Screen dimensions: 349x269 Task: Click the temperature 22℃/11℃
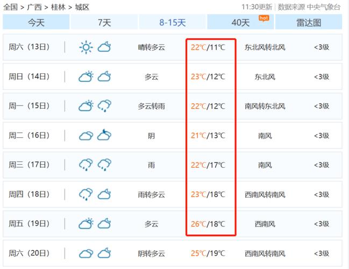[208, 47]
